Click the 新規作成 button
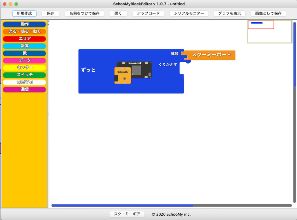 [24, 13]
